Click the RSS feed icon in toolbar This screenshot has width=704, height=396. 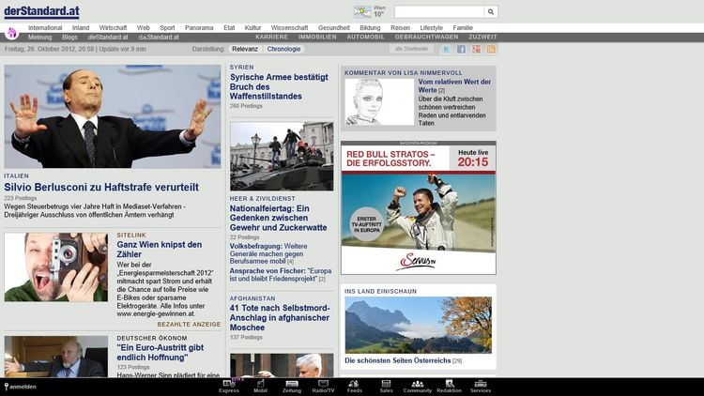491,49
